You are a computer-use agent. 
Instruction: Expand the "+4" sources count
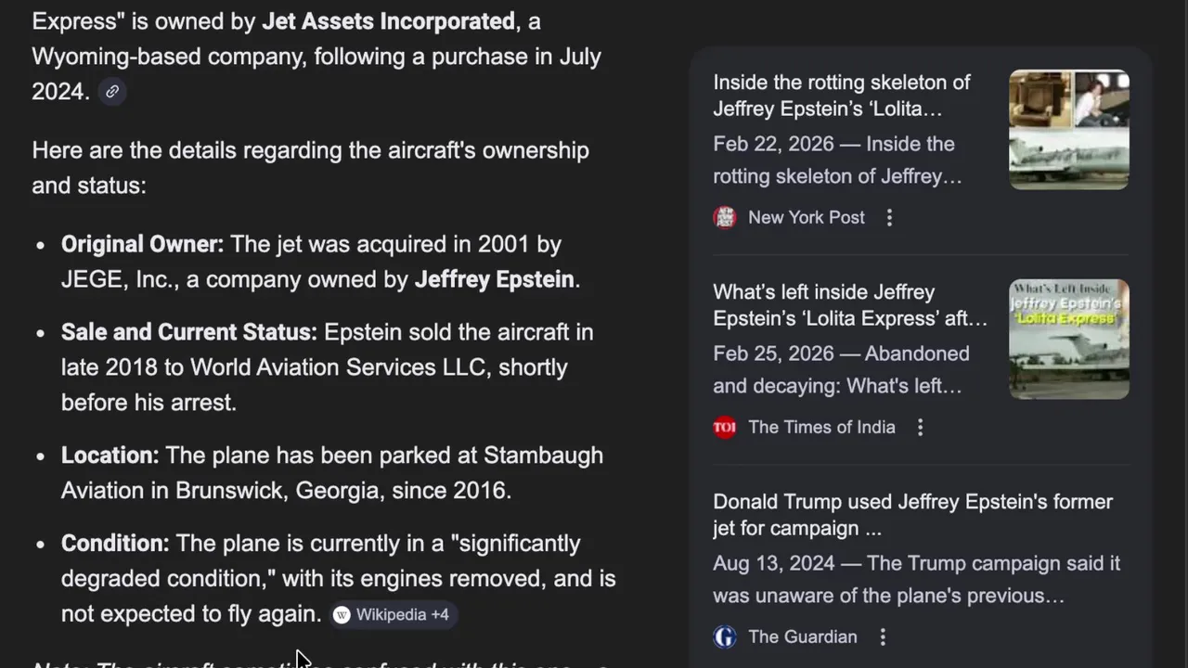click(440, 615)
